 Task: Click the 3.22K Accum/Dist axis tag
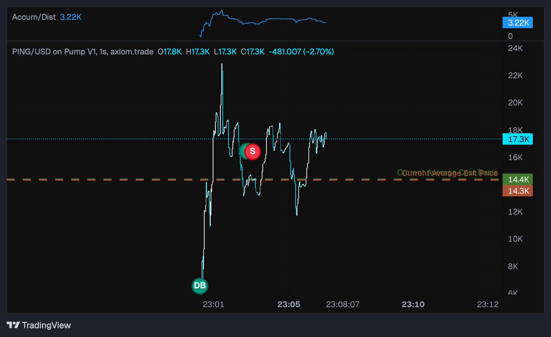coord(517,22)
